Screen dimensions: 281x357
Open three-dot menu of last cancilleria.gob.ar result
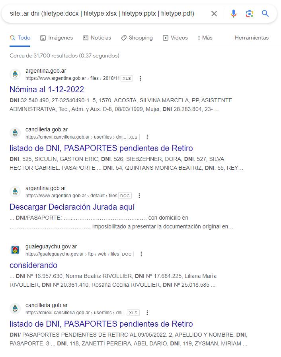click(x=147, y=313)
